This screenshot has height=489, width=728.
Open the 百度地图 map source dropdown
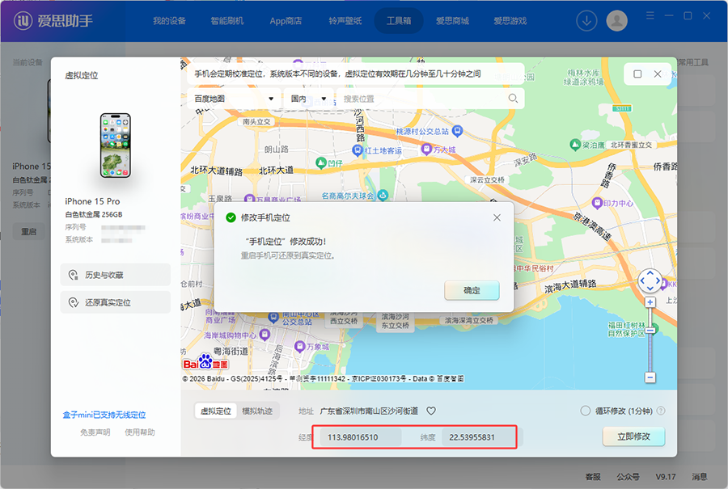click(x=234, y=99)
